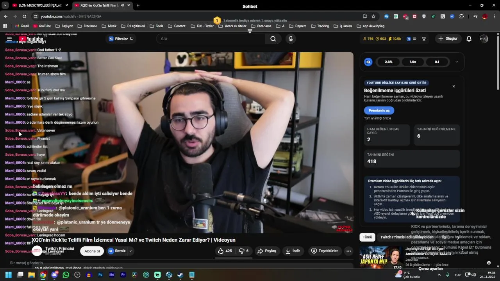Expand the vidIQ score panel chevron

click(457, 62)
